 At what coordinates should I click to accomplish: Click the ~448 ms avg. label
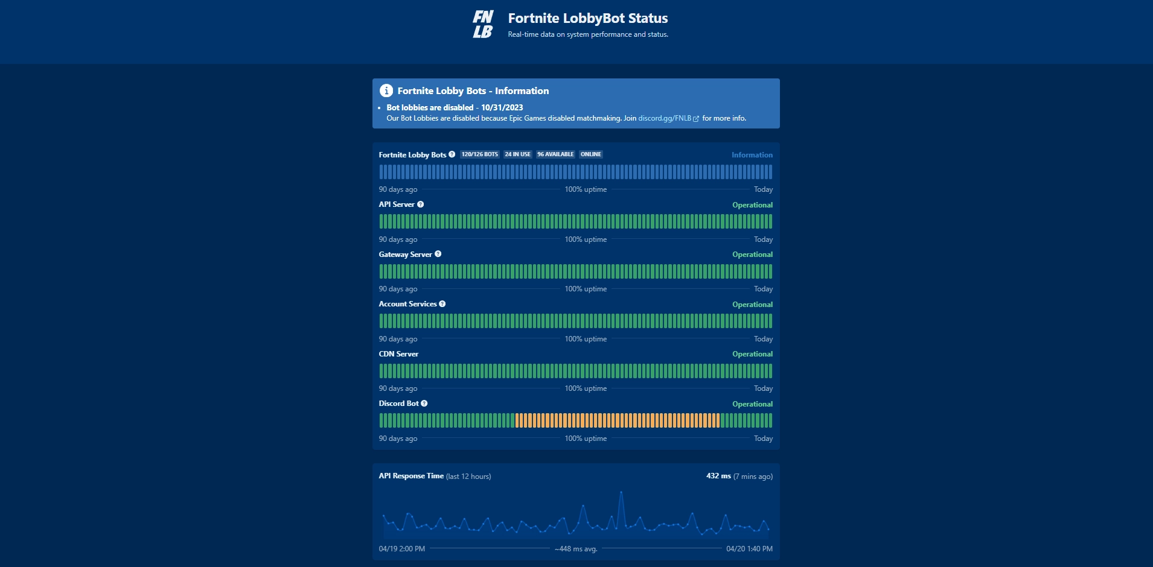coord(576,549)
